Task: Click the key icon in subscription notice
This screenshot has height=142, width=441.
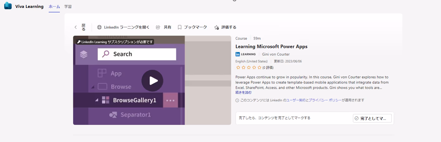Action: click(79, 42)
